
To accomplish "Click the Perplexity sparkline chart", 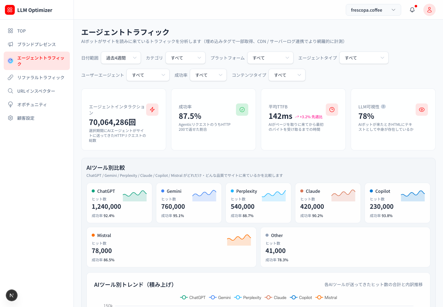I will click(x=274, y=196).
